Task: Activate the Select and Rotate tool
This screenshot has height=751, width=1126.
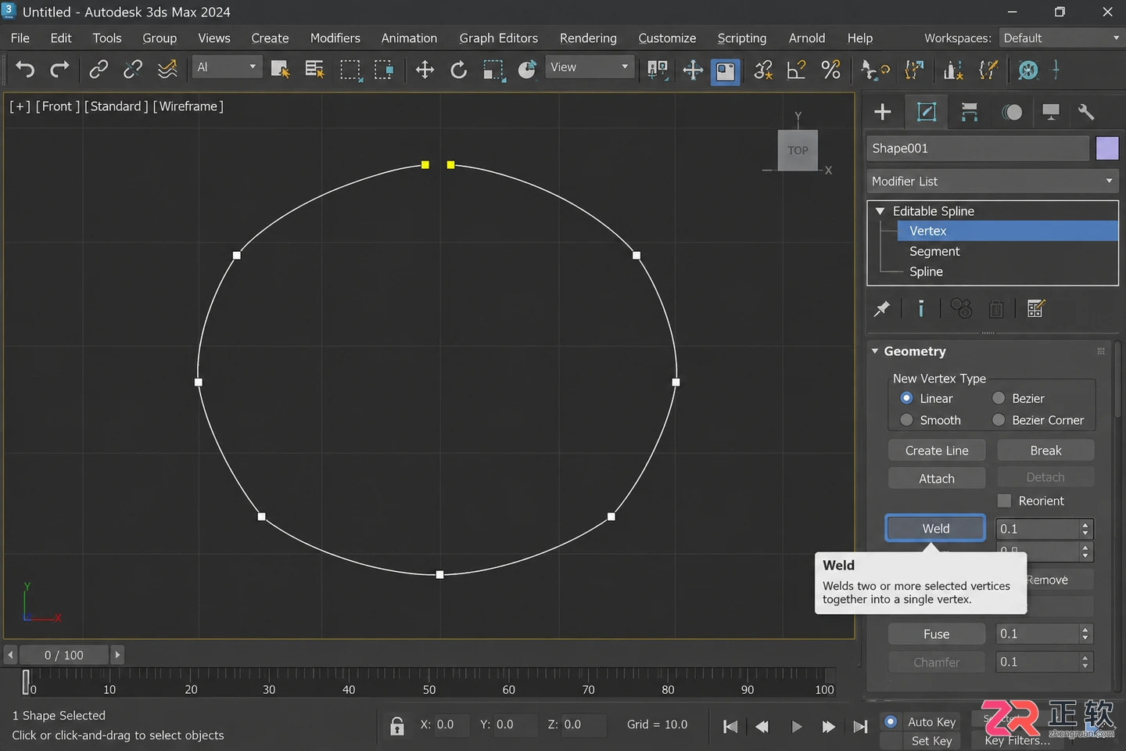Action: point(459,70)
